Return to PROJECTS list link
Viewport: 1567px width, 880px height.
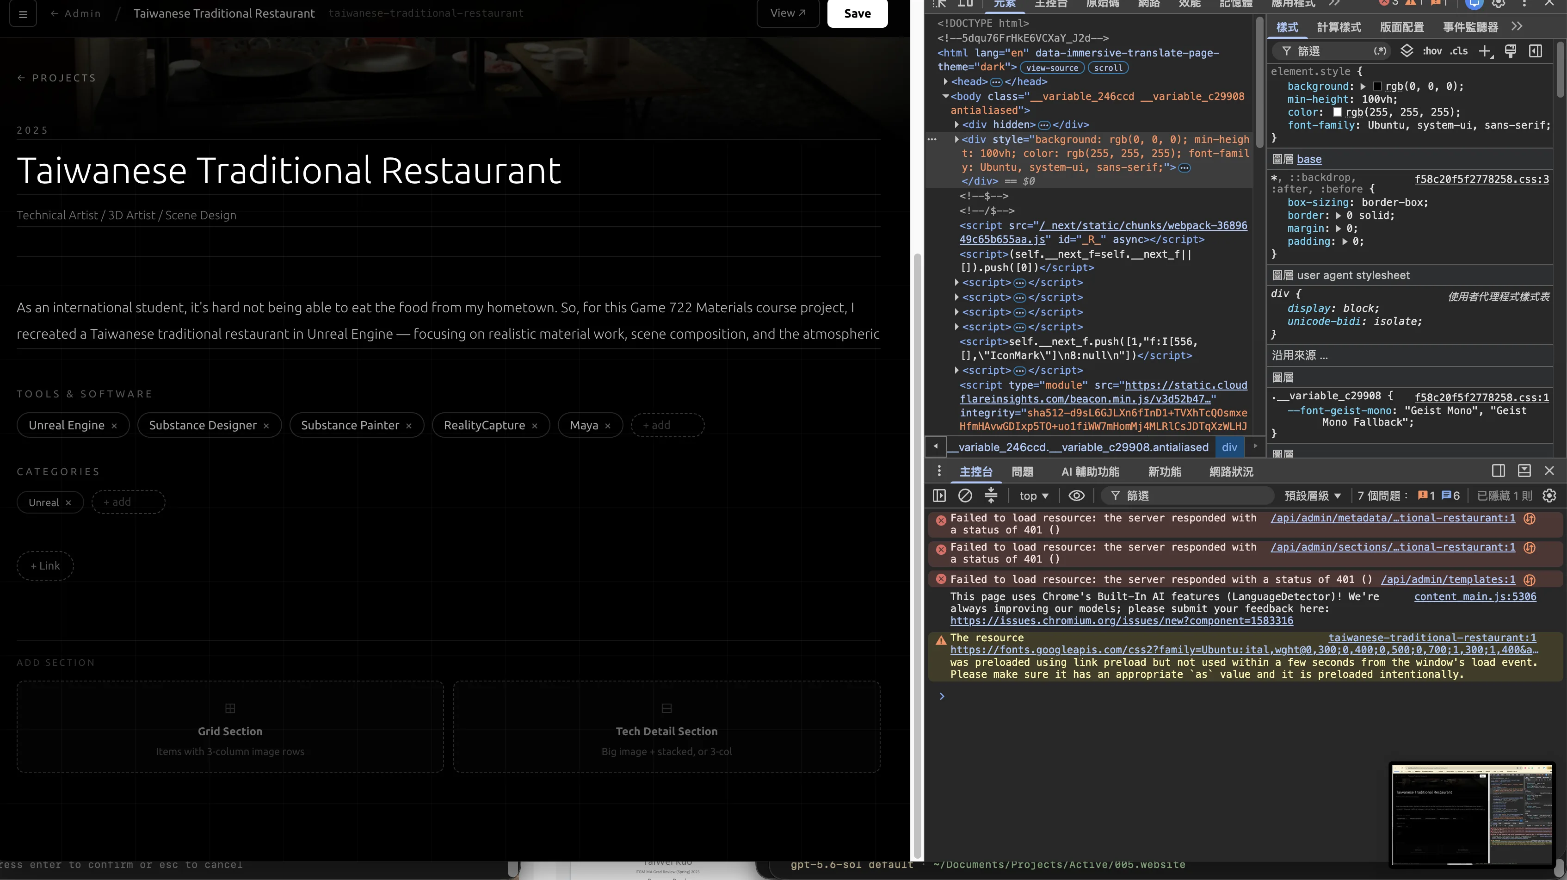click(x=56, y=78)
